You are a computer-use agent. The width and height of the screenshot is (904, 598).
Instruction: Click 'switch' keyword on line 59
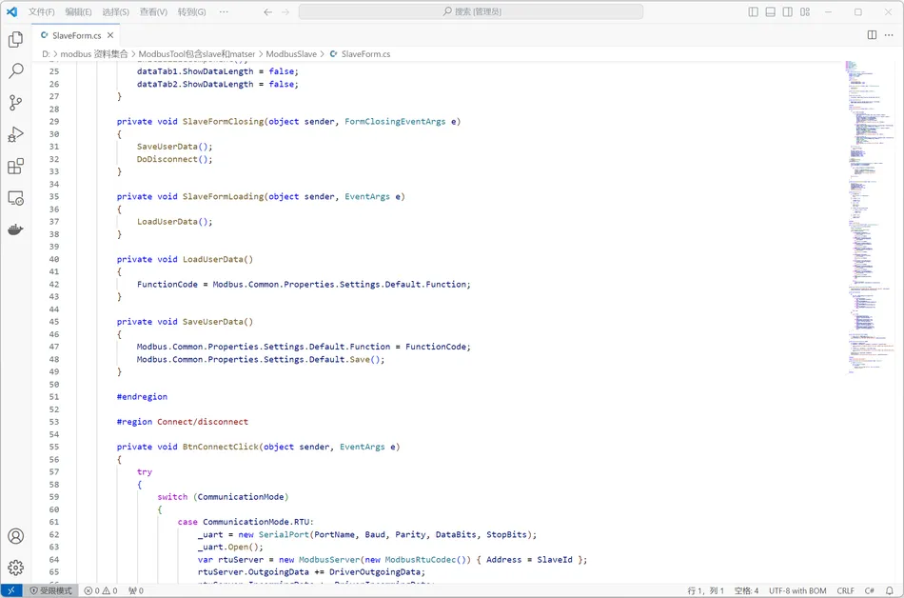pyautogui.click(x=172, y=496)
